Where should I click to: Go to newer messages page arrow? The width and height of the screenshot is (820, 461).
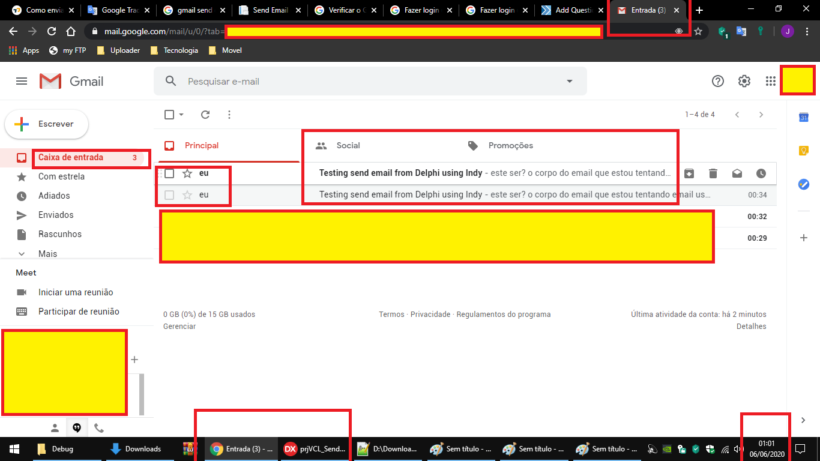coord(737,115)
